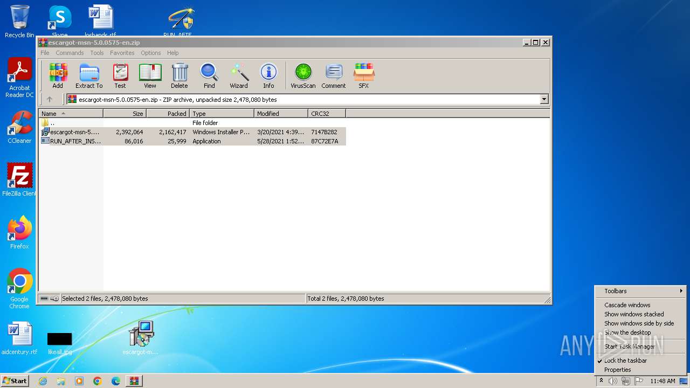Click the Add toolbar icon in WinRAR
The width and height of the screenshot is (690, 388).
pyautogui.click(x=58, y=76)
